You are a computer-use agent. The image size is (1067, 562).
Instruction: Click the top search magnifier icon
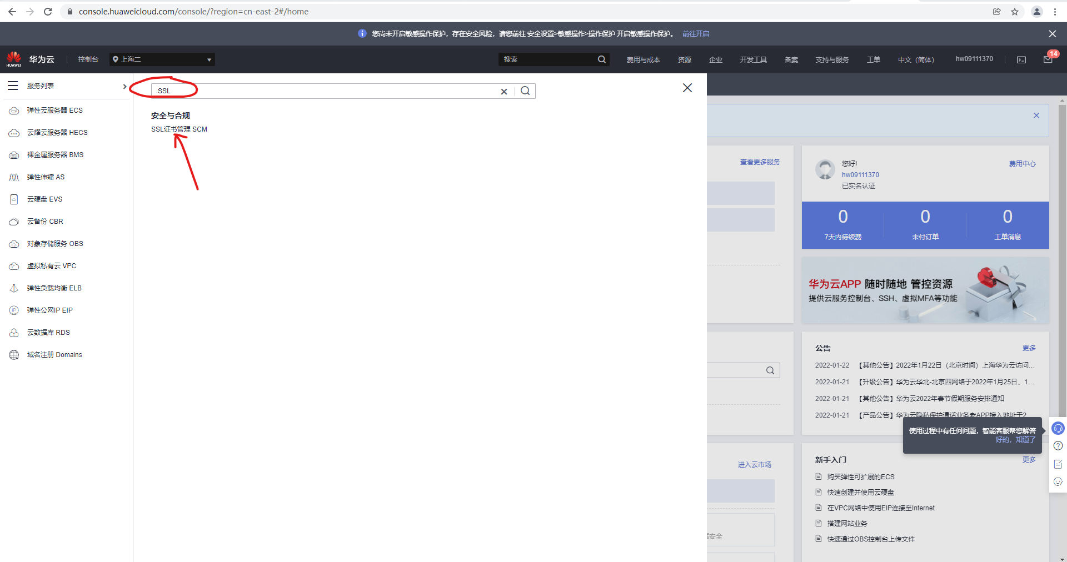(602, 59)
